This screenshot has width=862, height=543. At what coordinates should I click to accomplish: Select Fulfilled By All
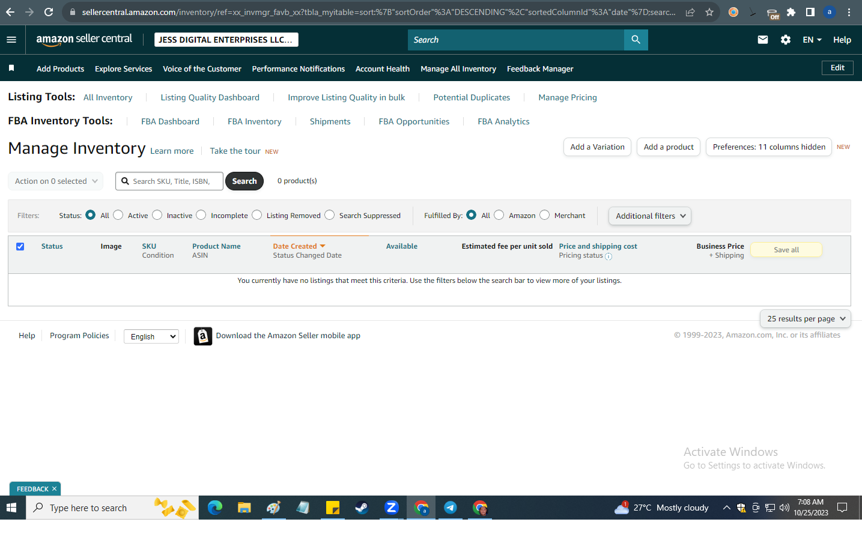coord(472,215)
